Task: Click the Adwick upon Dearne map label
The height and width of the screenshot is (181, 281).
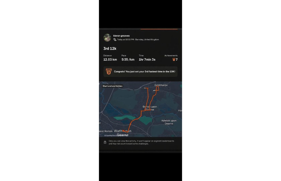Action: [169, 122]
